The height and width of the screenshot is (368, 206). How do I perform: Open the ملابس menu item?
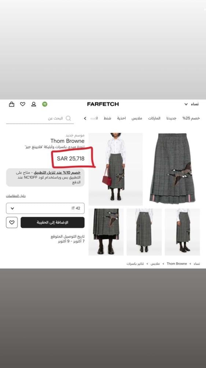[137, 118]
